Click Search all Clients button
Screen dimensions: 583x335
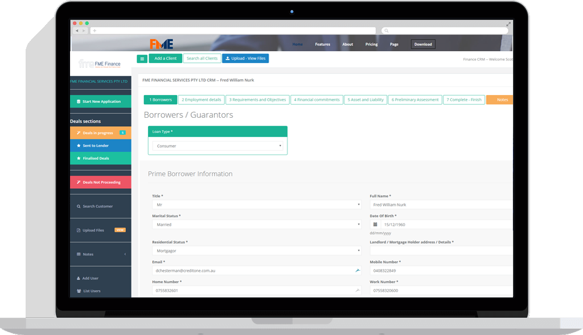pos(202,59)
